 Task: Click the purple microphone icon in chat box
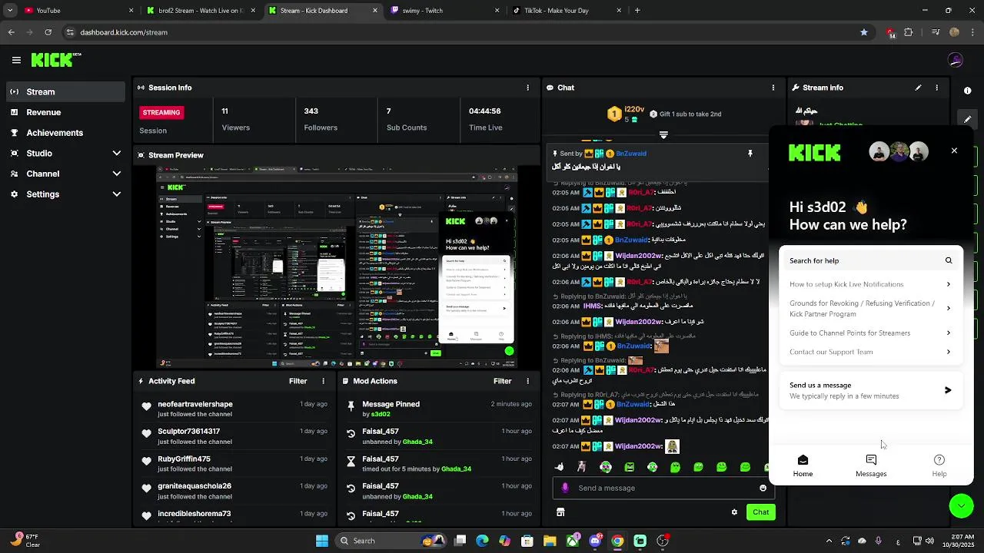click(x=565, y=488)
